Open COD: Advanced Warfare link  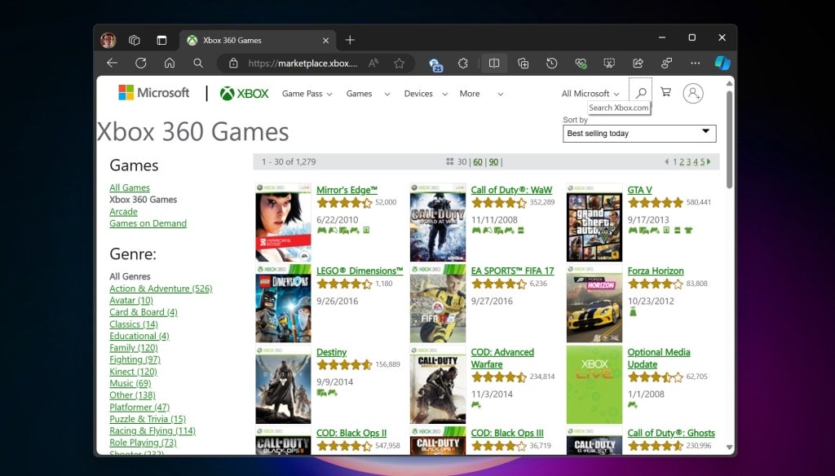(502, 358)
